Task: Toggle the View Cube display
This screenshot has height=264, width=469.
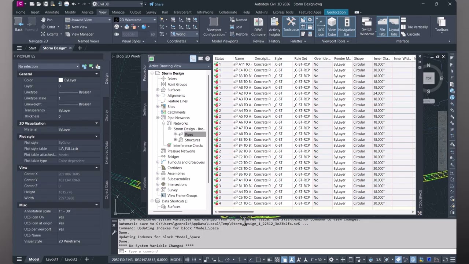Action: tap(332, 27)
